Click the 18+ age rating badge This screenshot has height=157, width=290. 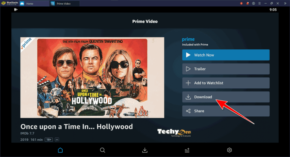coord(49,140)
